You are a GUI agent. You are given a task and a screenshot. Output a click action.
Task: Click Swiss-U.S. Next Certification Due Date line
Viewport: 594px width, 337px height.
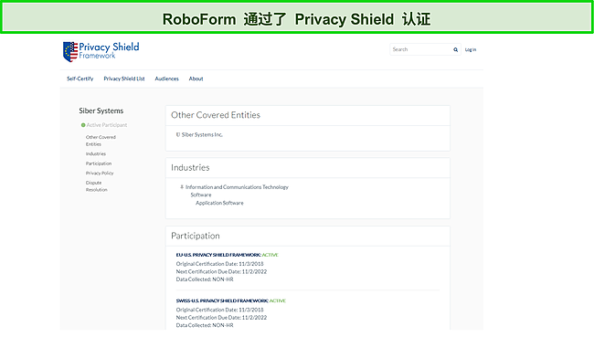click(x=222, y=317)
